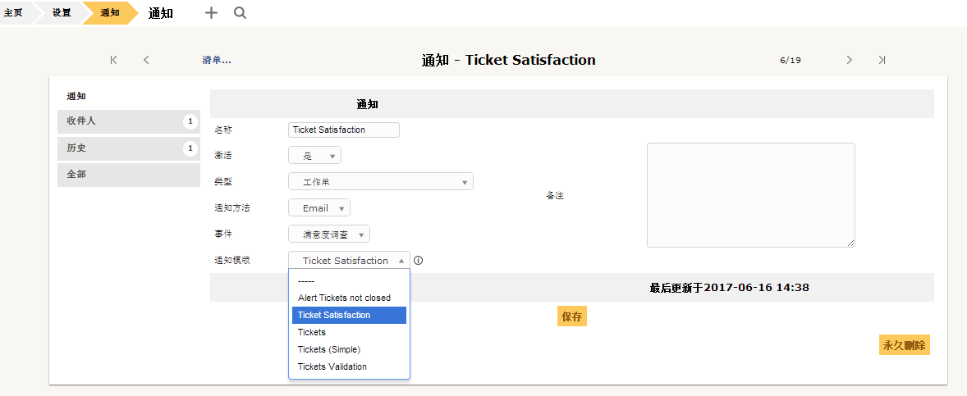Screen dimensions: 967x396
Task: Jump to last record arrow
Action: (x=882, y=60)
